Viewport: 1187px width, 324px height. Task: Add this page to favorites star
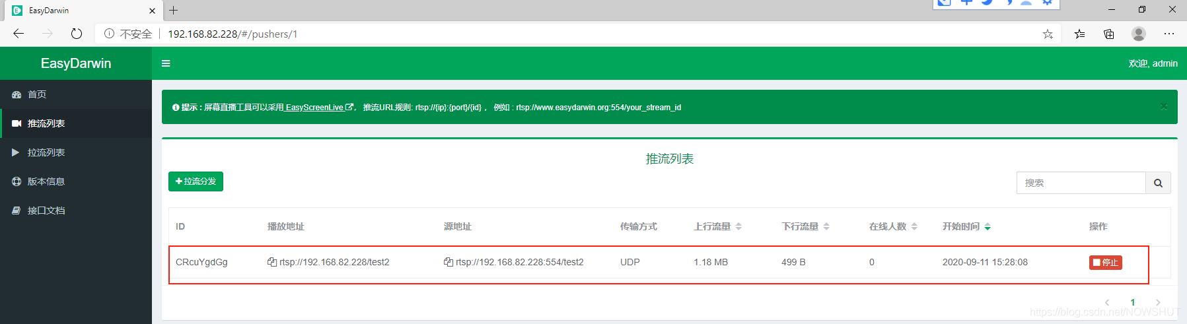pyautogui.click(x=1048, y=34)
